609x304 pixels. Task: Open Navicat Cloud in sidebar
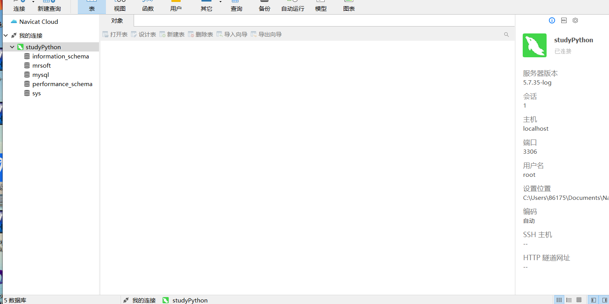35,22
